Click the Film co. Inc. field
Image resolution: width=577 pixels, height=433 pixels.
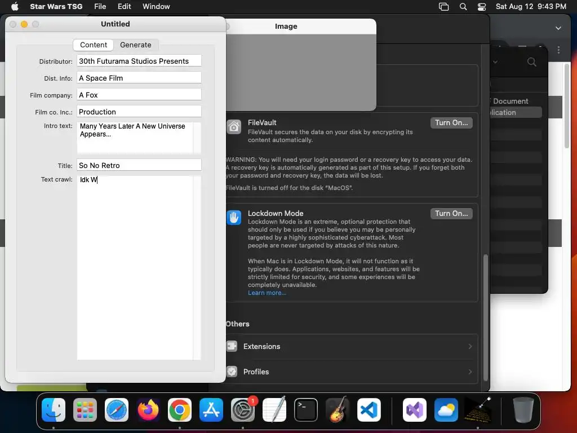point(139,112)
